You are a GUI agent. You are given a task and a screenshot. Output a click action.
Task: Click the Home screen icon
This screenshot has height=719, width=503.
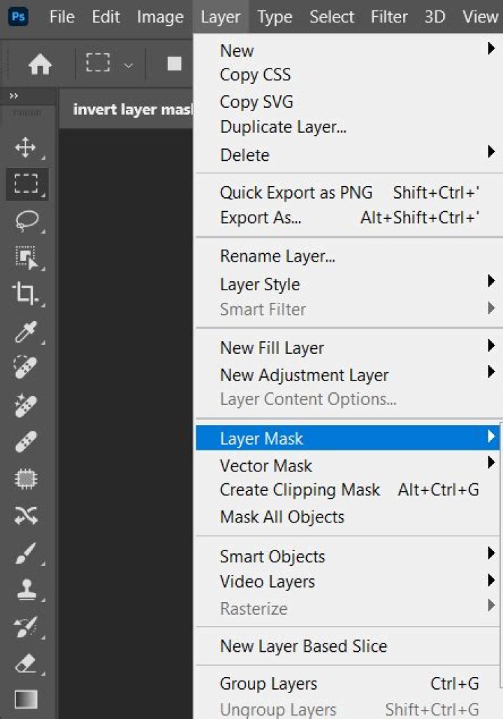pyautogui.click(x=41, y=63)
